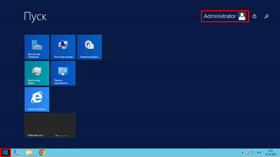
Task: Click the muted speaker volume icon
Action: 248,153
